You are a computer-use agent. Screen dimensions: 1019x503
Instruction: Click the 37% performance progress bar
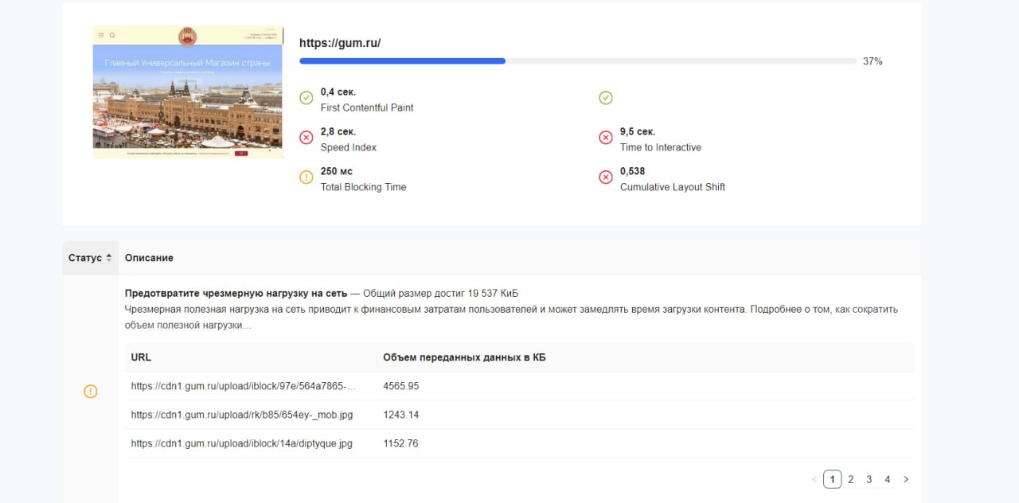point(578,61)
